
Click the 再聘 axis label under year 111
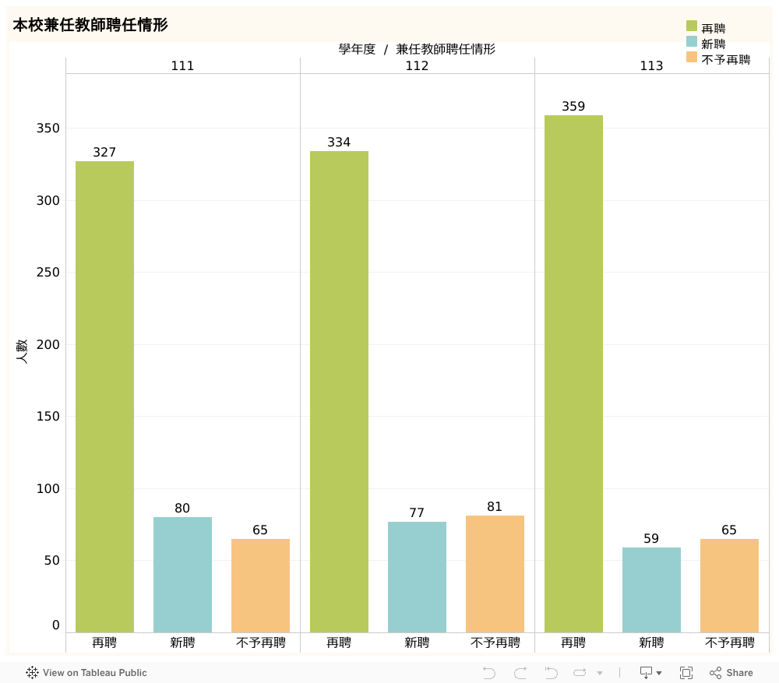[105, 643]
